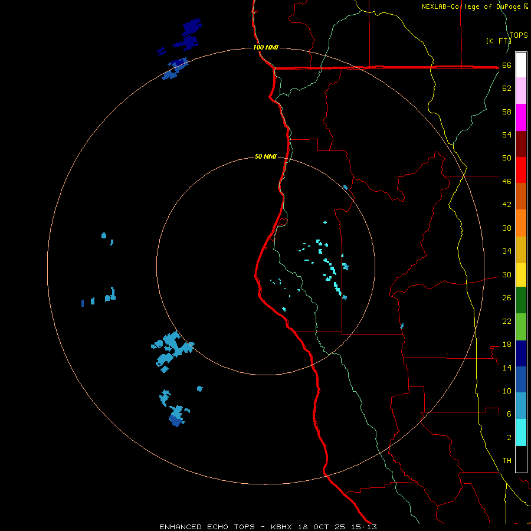Choose the navy blue legend swatch
The width and height of the screenshot is (531, 531).
point(521,353)
